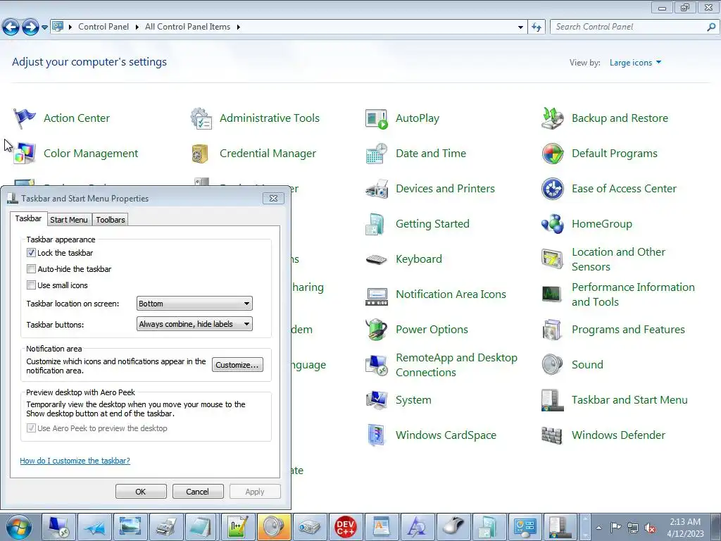Image resolution: width=721 pixels, height=541 pixels.
Task: Open the HomeGroup spheres icon
Action: click(552, 224)
